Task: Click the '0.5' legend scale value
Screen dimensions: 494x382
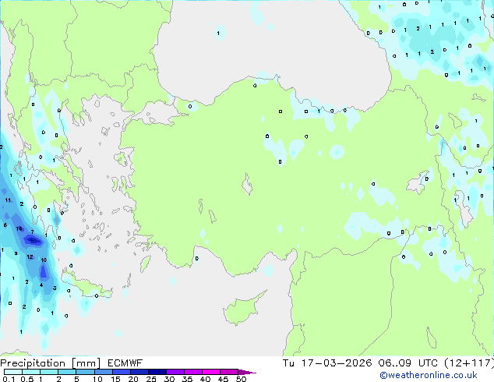Action: click(27, 379)
